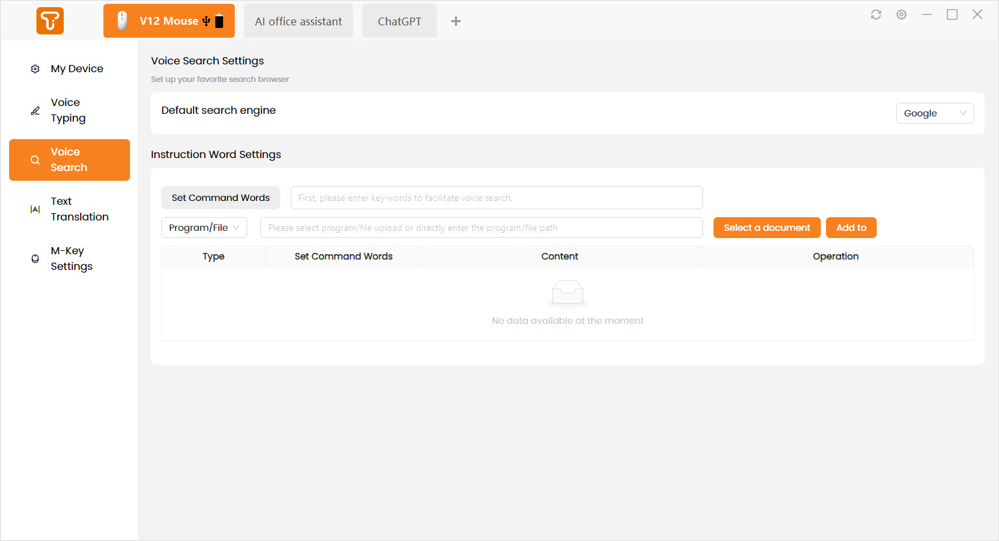Select the V12 Mouse device tab

pos(169,21)
